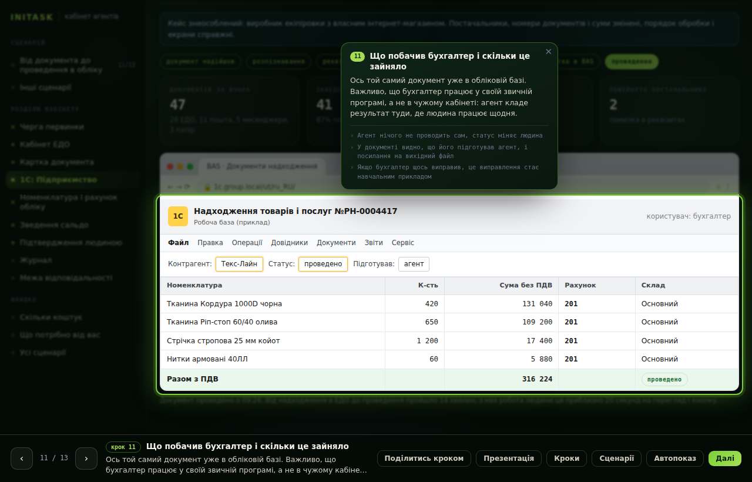This screenshot has width=752, height=482.
Task: Click the Далі button
Action: point(725,458)
